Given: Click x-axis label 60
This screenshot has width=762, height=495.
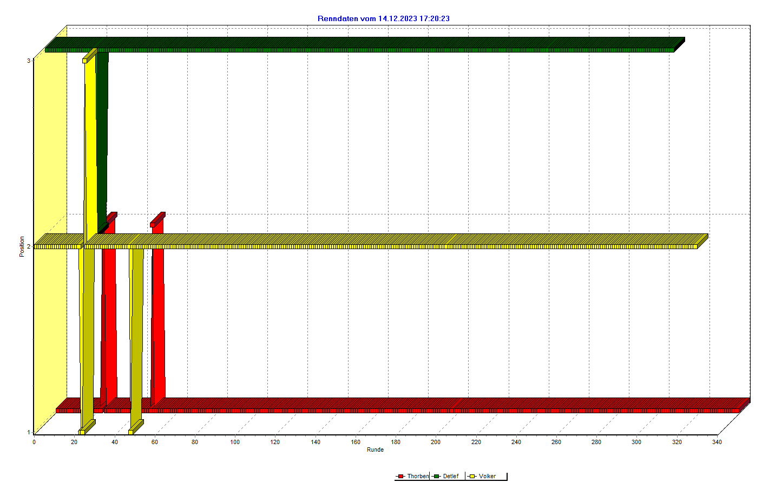Looking at the screenshot, I should (x=154, y=442).
